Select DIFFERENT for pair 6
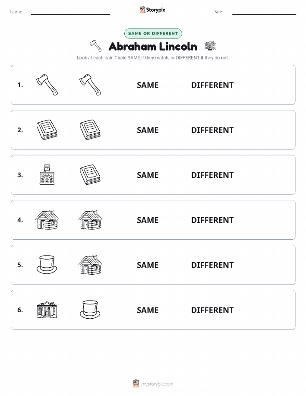 coord(212,310)
